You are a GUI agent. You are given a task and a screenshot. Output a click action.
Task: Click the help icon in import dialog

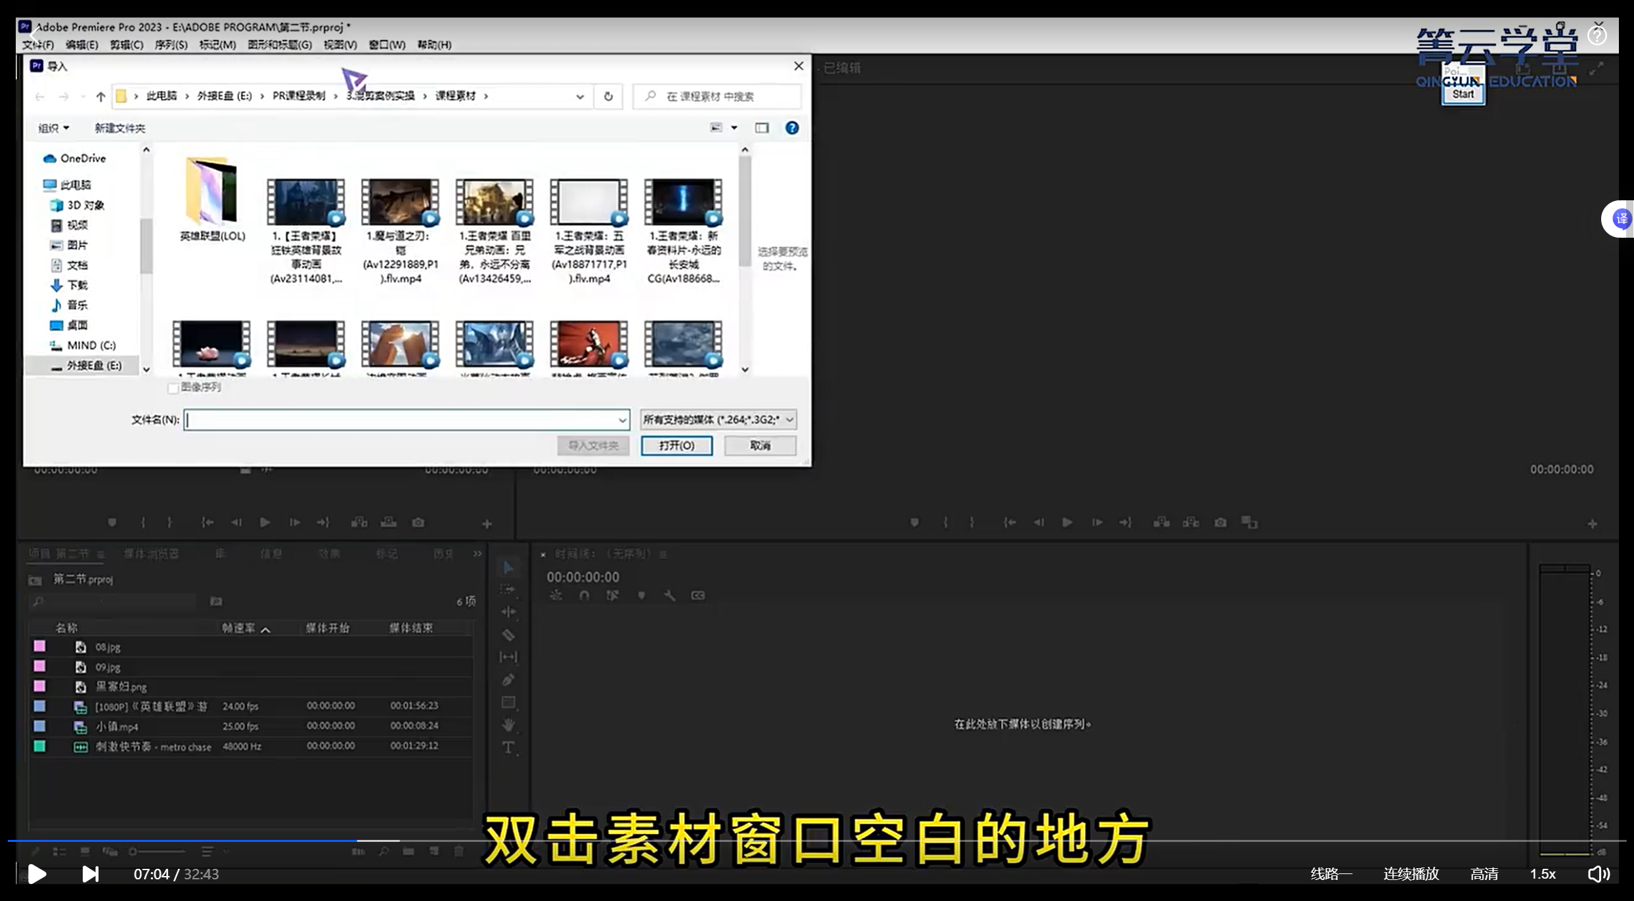pyautogui.click(x=792, y=128)
